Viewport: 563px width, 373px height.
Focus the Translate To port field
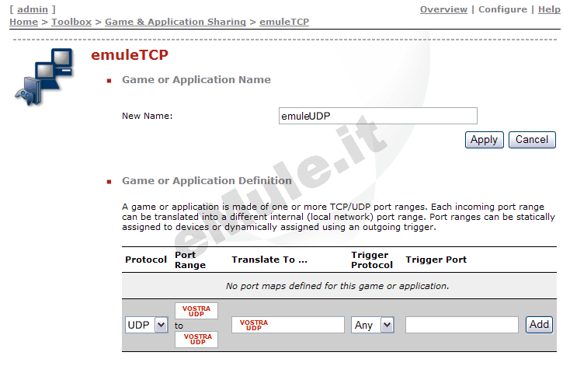point(287,325)
